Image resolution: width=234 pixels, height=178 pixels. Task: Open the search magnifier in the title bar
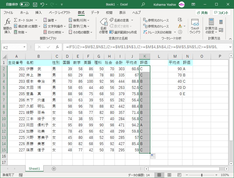[143, 4]
